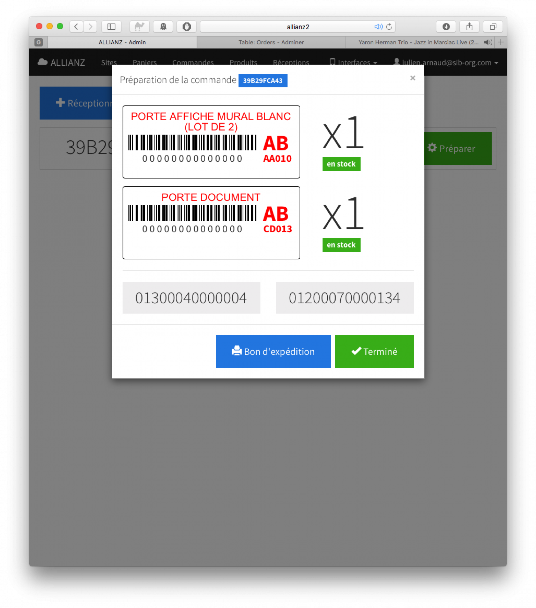The width and height of the screenshot is (536, 608).
Task: Add a new tab with plus button
Action: [x=501, y=42]
